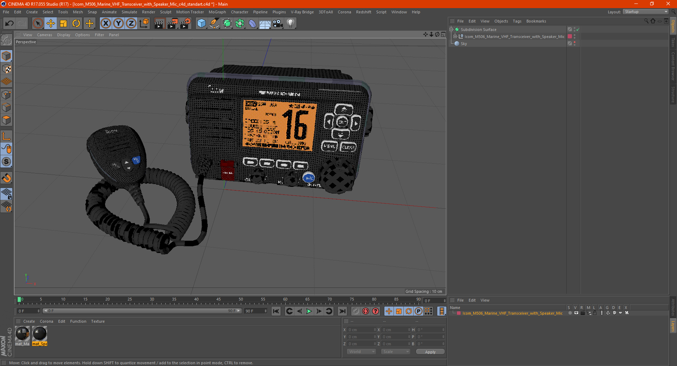Open the Structure side tab
677x366 pixels.
tap(673, 94)
